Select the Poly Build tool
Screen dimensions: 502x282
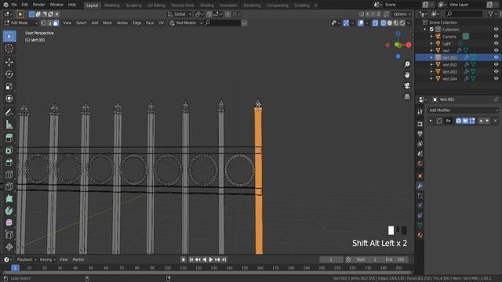click(x=9, y=199)
